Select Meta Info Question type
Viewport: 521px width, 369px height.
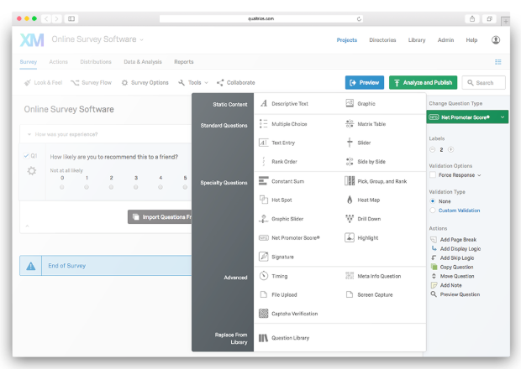pyautogui.click(x=373, y=276)
